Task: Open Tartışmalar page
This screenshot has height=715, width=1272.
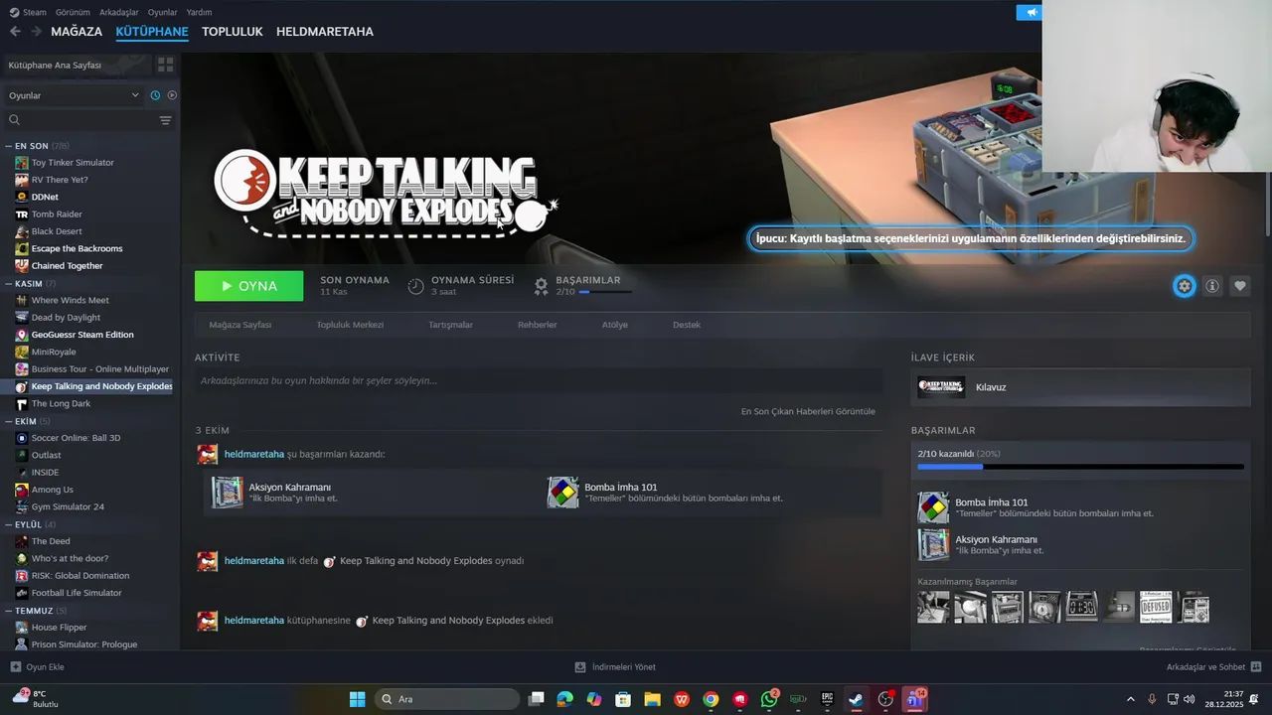Action: point(450,325)
